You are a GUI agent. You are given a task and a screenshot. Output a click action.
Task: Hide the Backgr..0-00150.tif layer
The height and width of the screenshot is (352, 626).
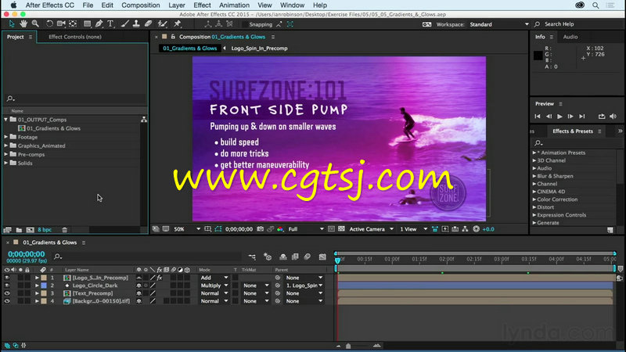pyautogui.click(x=7, y=301)
